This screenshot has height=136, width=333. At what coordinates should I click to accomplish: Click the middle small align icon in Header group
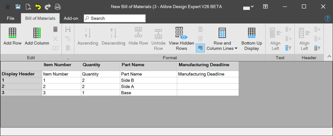point(317,39)
